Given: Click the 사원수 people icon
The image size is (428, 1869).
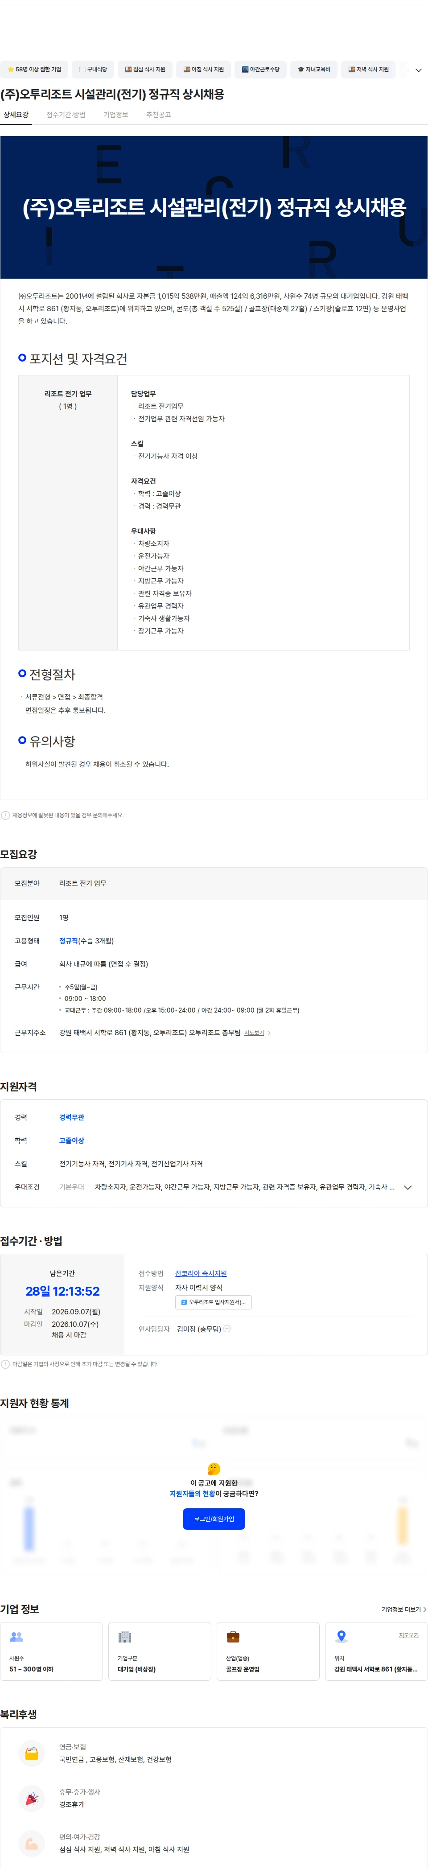Looking at the screenshot, I should [16, 1637].
